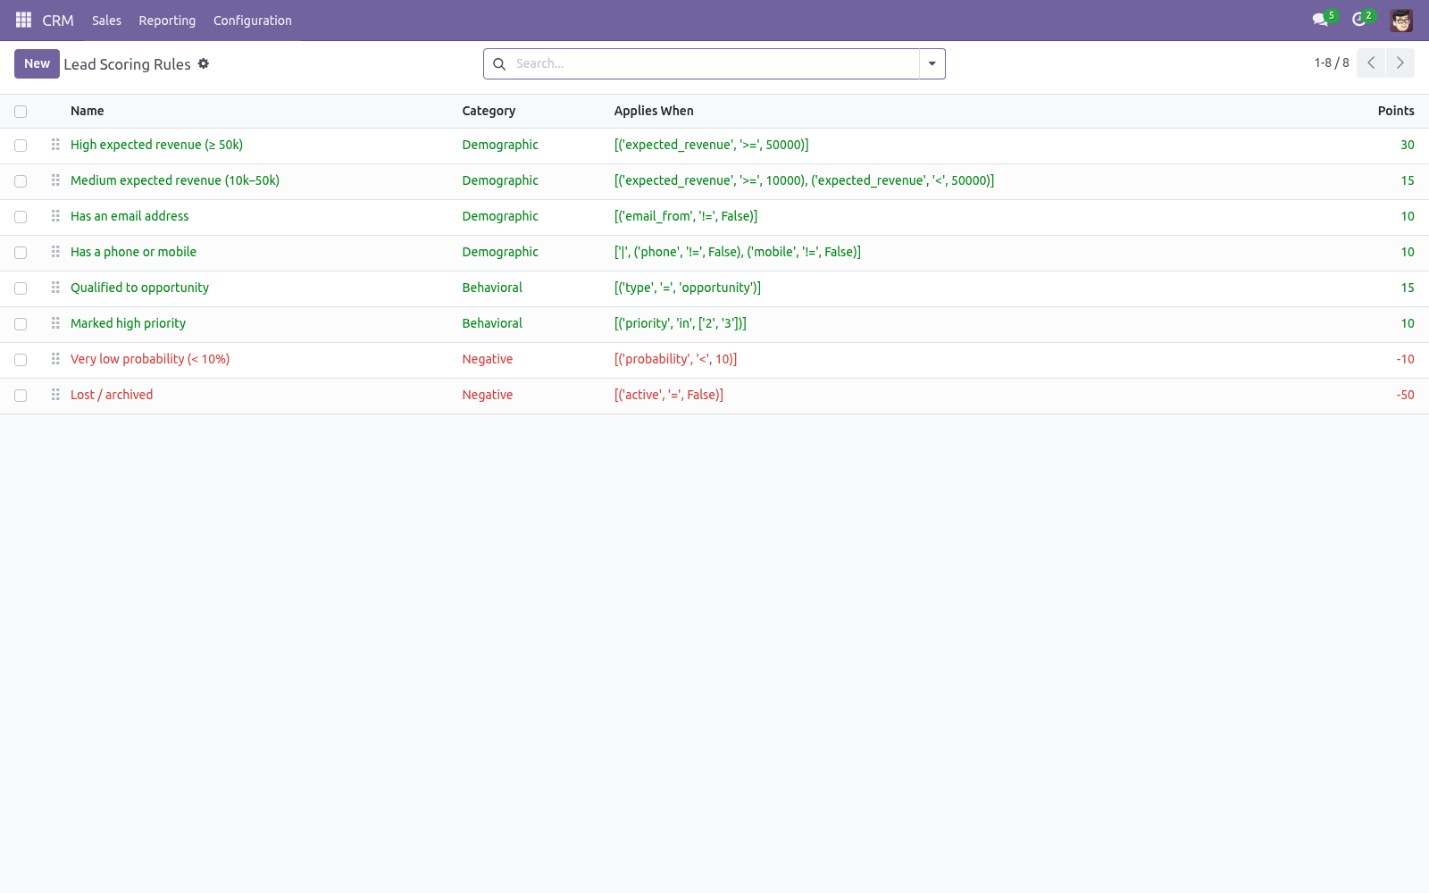The image size is (1429, 893).
Task: Open the conversations messages icon
Action: (1320, 20)
